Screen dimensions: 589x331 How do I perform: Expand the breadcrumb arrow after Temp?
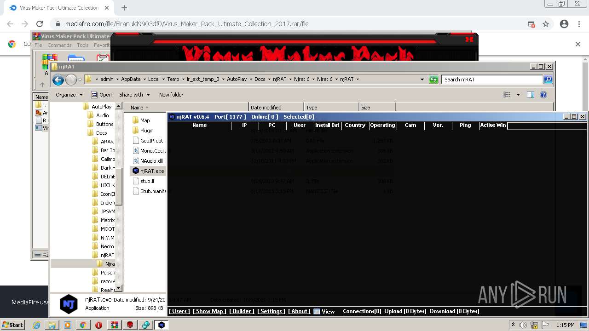183,80
